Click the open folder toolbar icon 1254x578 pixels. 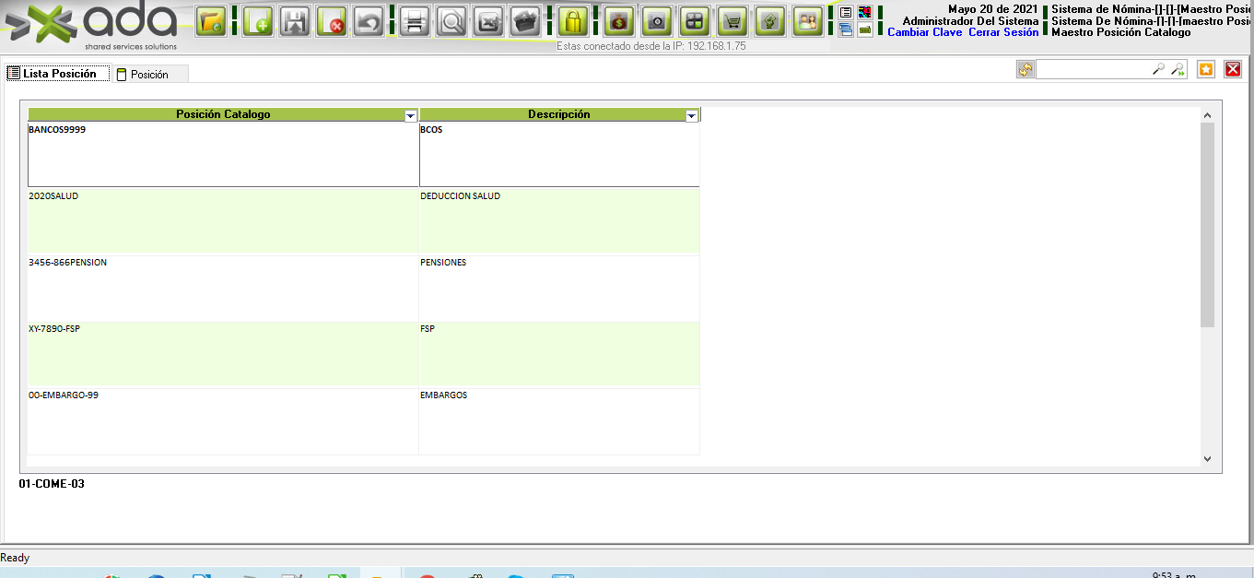[211, 21]
